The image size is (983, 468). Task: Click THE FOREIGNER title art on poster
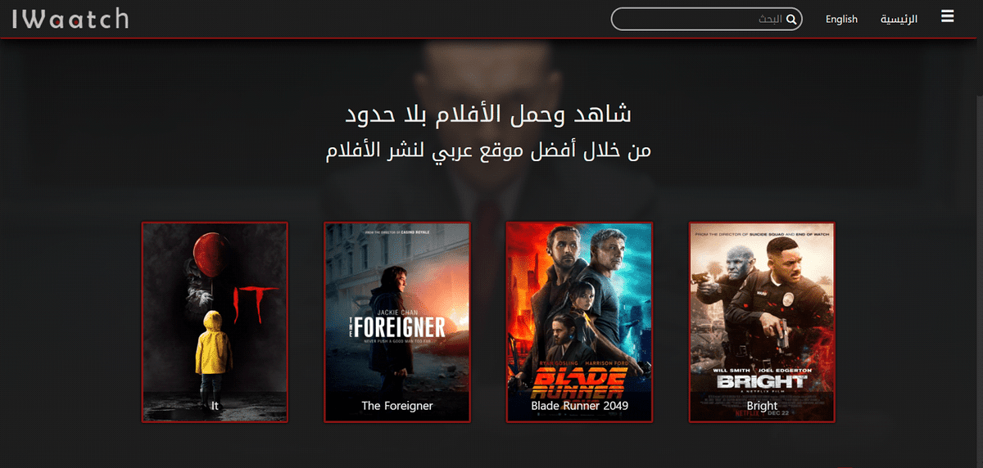pyautogui.click(x=396, y=328)
